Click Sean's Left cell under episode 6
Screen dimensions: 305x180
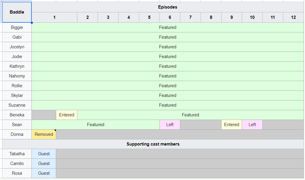point(170,125)
